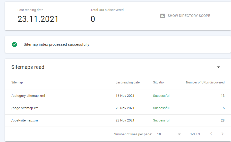The height and width of the screenshot is (142, 231).
Task: Click Number of URLs discovered column header
Action: tap(205, 82)
